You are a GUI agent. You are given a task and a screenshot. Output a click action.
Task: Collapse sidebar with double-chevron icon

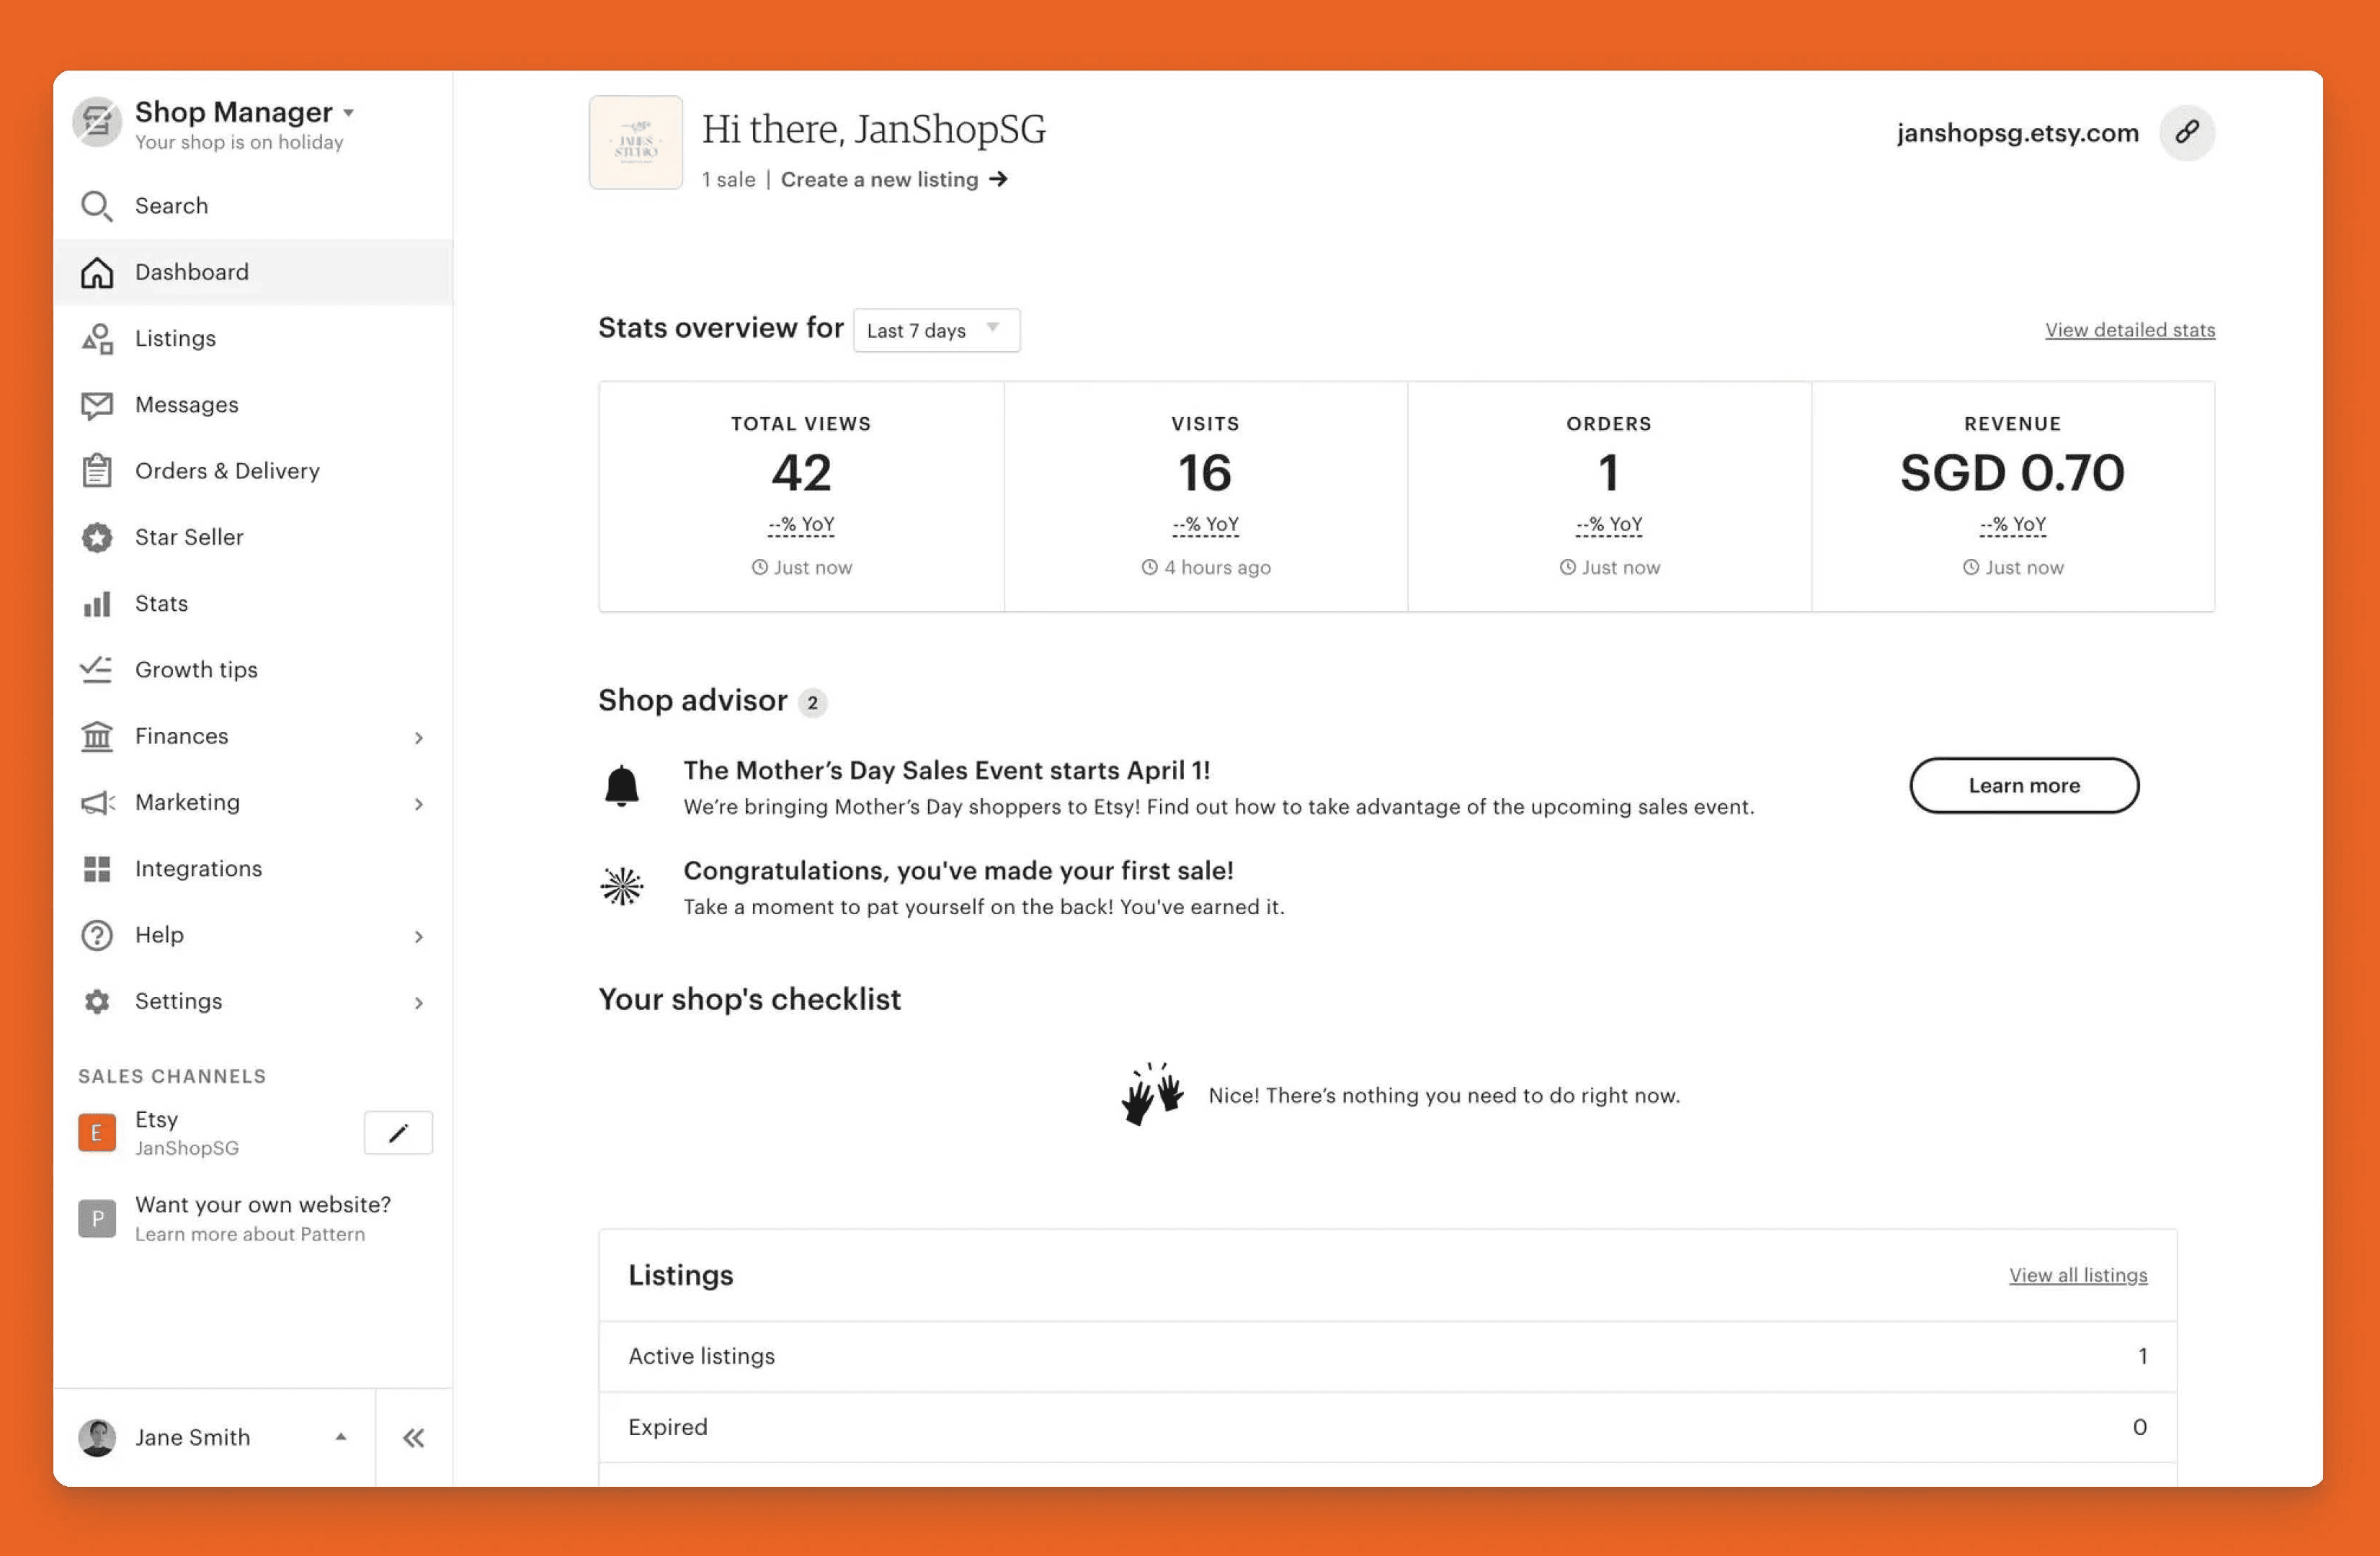413,1437
